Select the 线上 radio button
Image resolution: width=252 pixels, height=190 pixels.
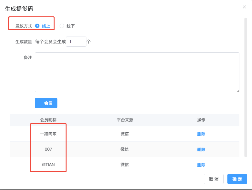tap(37, 26)
